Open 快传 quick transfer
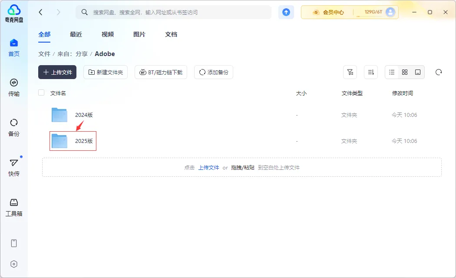The height and width of the screenshot is (278, 456). click(13, 168)
